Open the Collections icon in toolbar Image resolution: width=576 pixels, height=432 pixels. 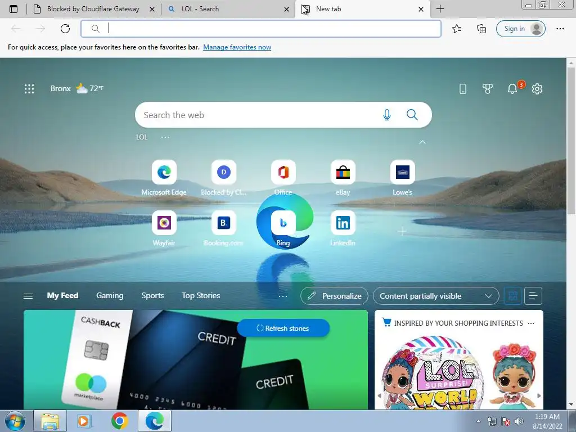[481, 29]
